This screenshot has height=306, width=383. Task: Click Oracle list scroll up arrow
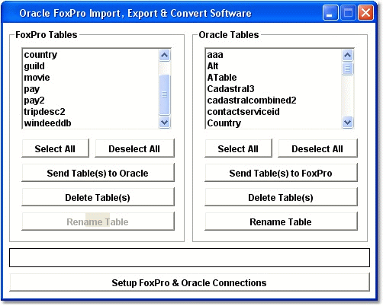coord(347,55)
